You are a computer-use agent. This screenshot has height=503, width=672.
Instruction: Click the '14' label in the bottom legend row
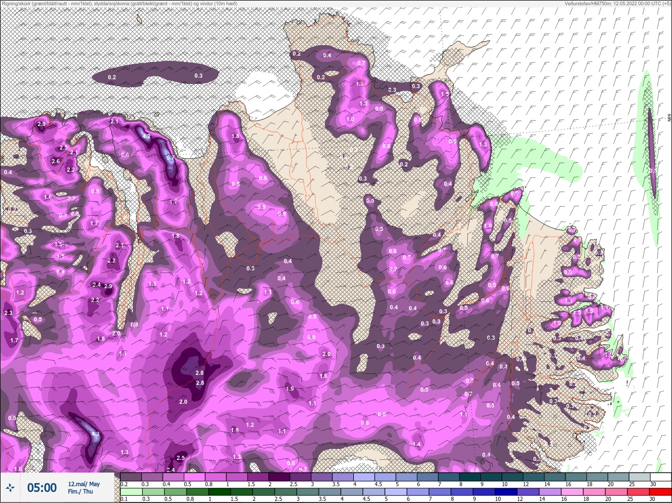[x=542, y=499]
